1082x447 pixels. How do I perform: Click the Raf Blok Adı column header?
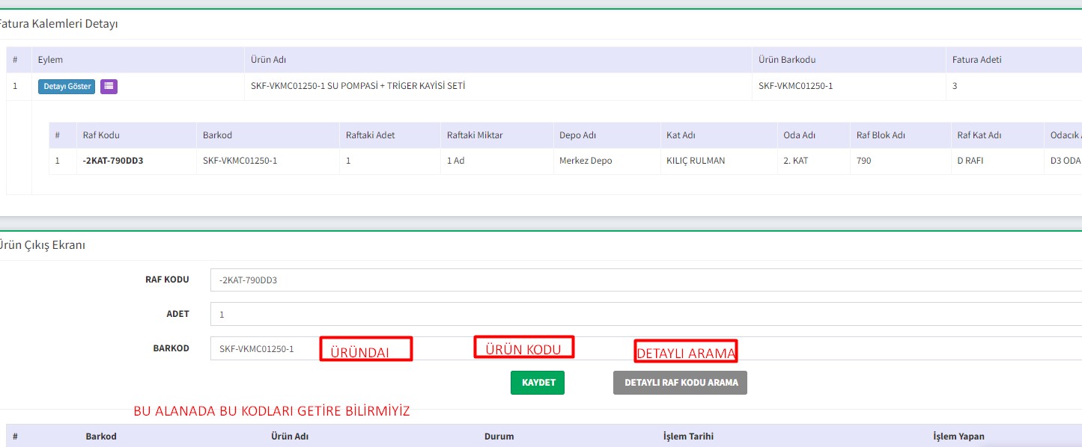tap(881, 135)
